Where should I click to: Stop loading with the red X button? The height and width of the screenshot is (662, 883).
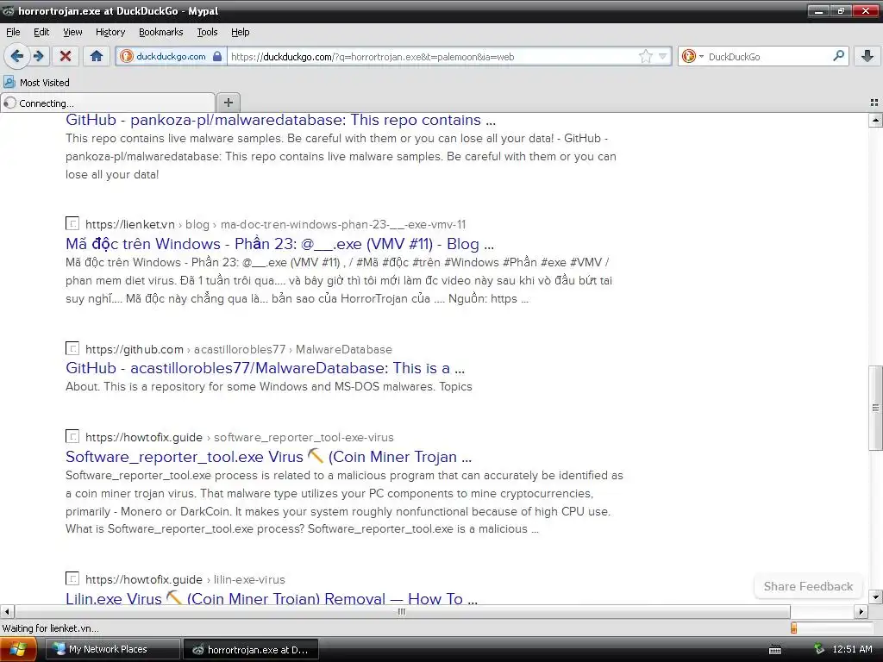[66, 56]
